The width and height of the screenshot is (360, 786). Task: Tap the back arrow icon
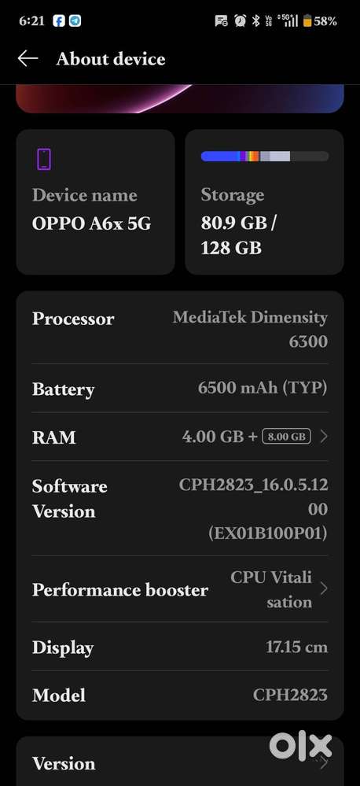(x=28, y=59)
